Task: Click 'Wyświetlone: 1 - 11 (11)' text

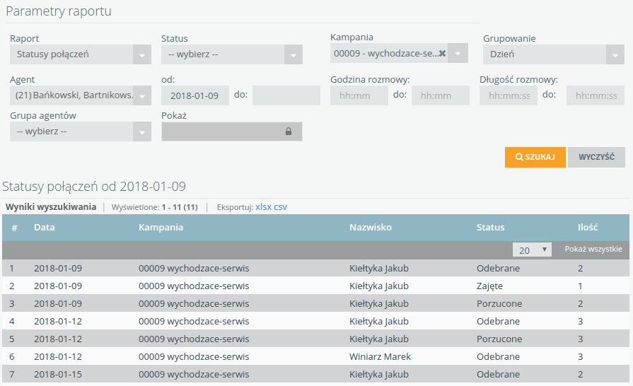Action: [155, 207]
